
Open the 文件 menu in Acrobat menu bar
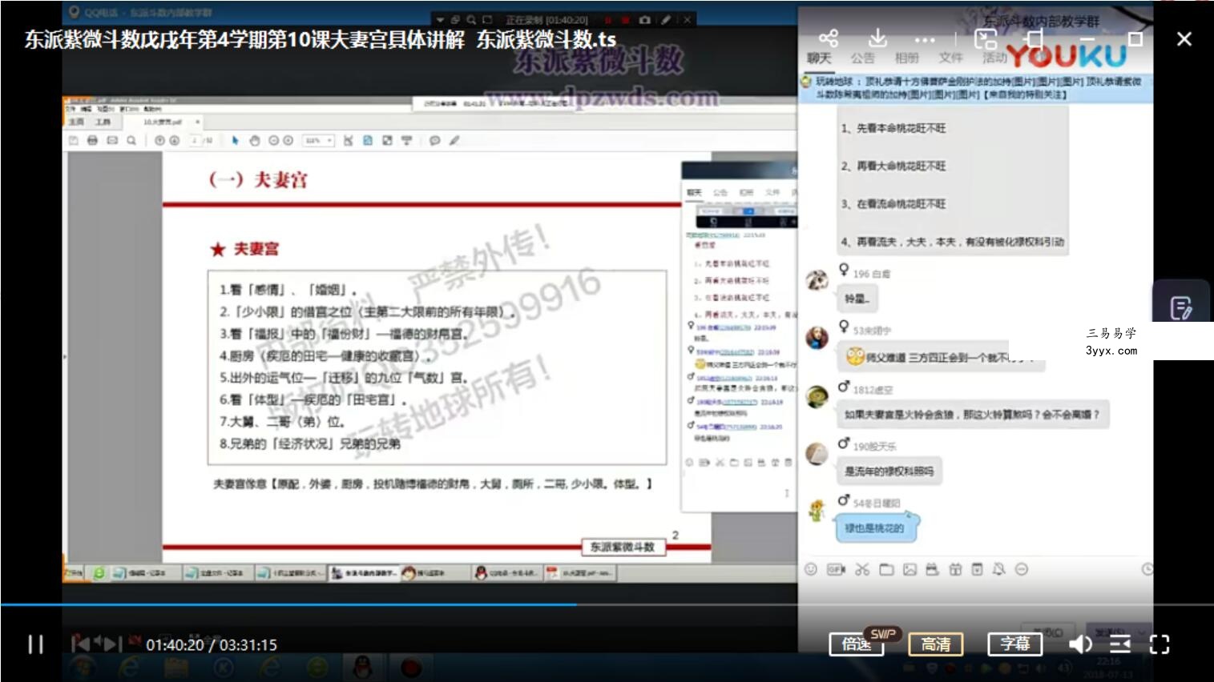pos(70,108)
